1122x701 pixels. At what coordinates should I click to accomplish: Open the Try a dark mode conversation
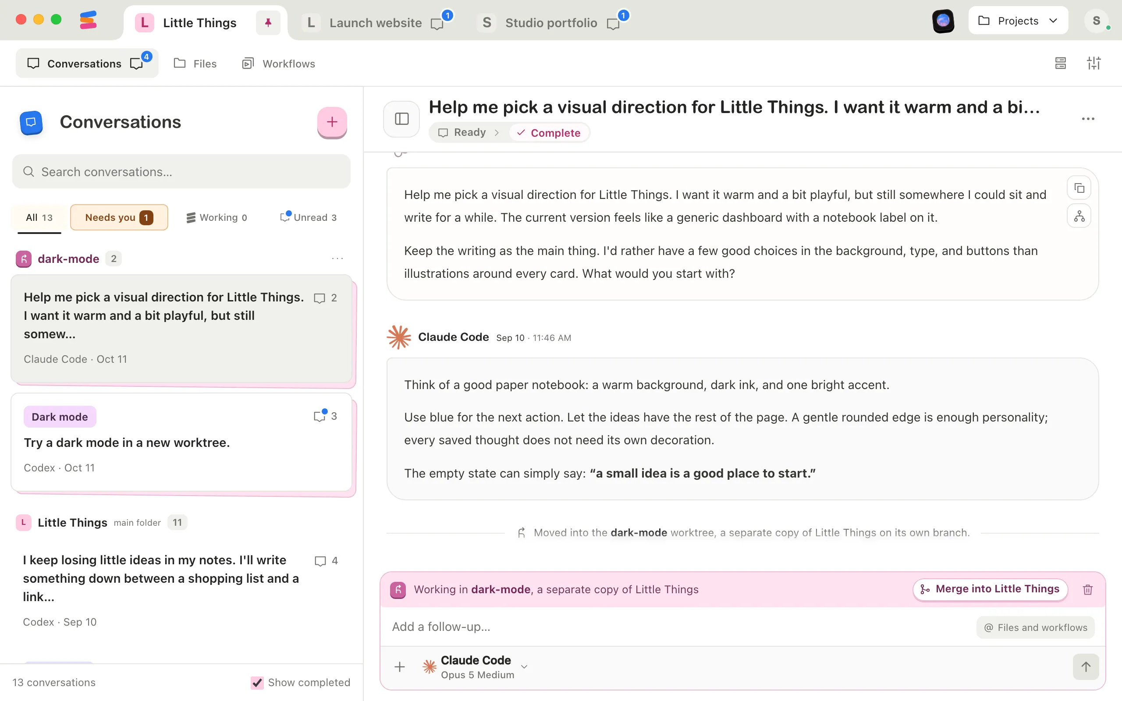pos(181,443)
